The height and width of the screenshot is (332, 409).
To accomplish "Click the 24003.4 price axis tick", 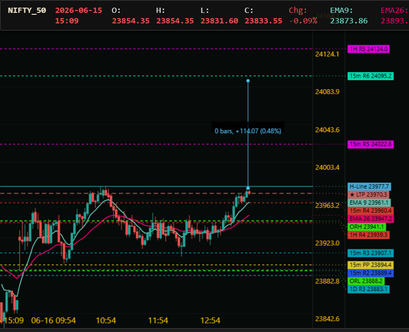I will coord(327,167).
